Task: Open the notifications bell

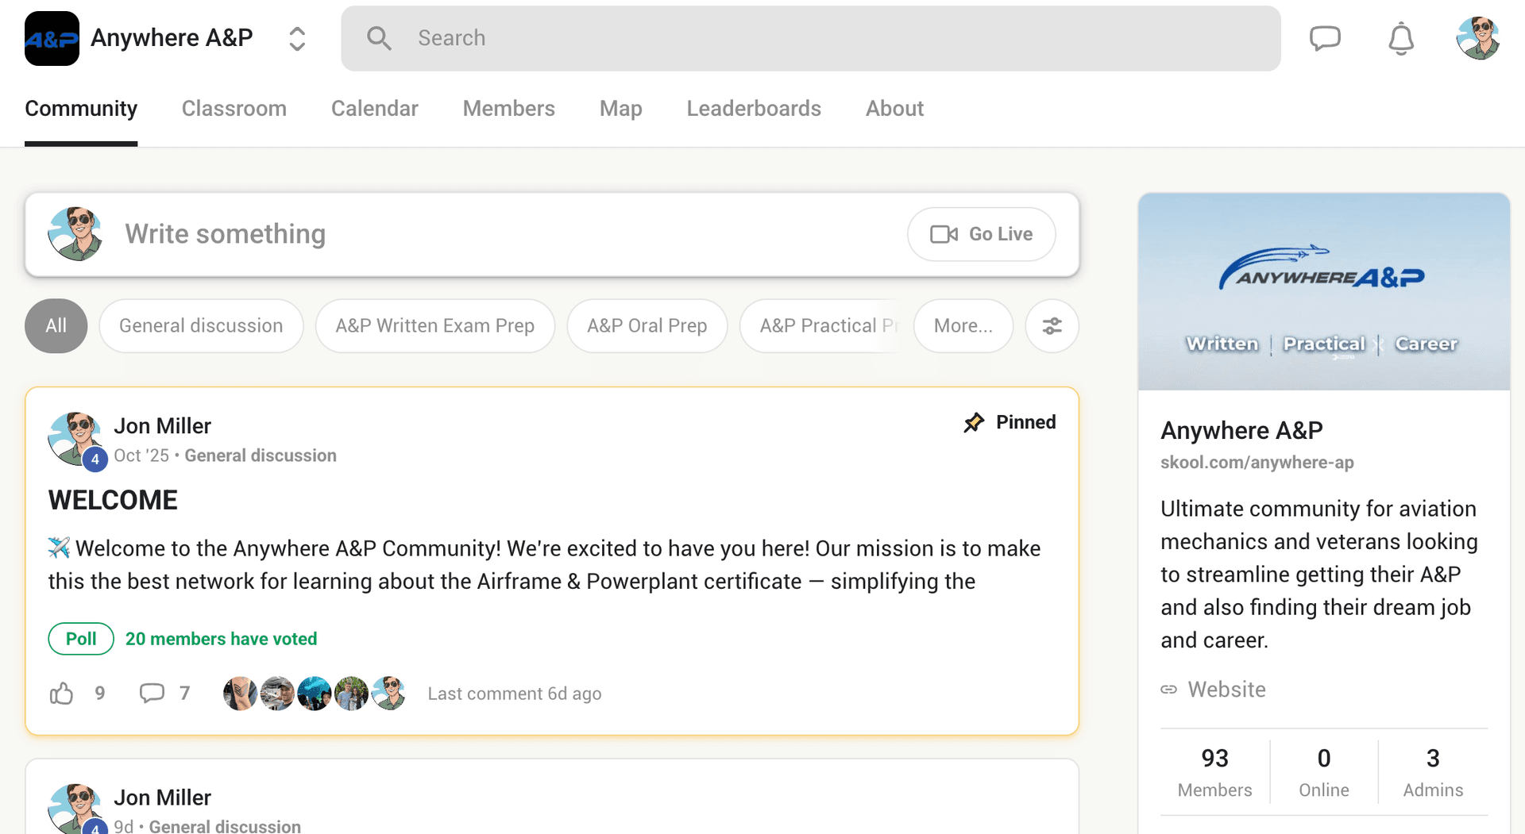Action: tap(1400, 38)
